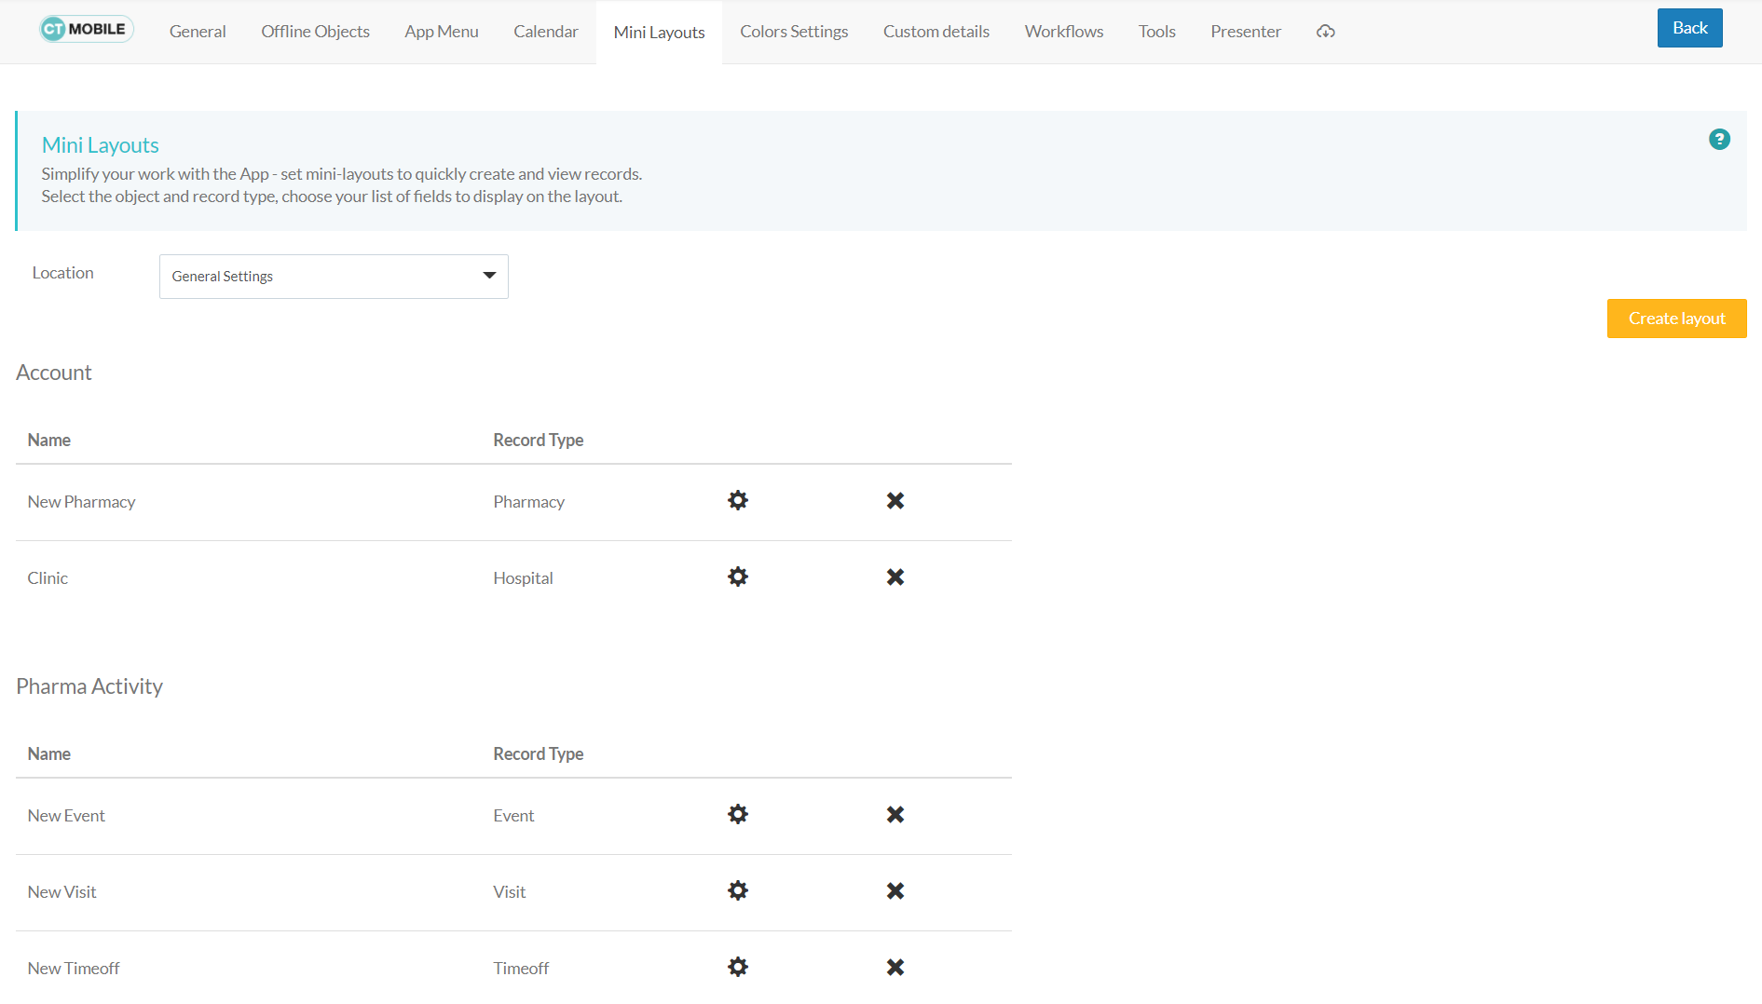Open settings for the Clinic layout

tap(737, 577)
